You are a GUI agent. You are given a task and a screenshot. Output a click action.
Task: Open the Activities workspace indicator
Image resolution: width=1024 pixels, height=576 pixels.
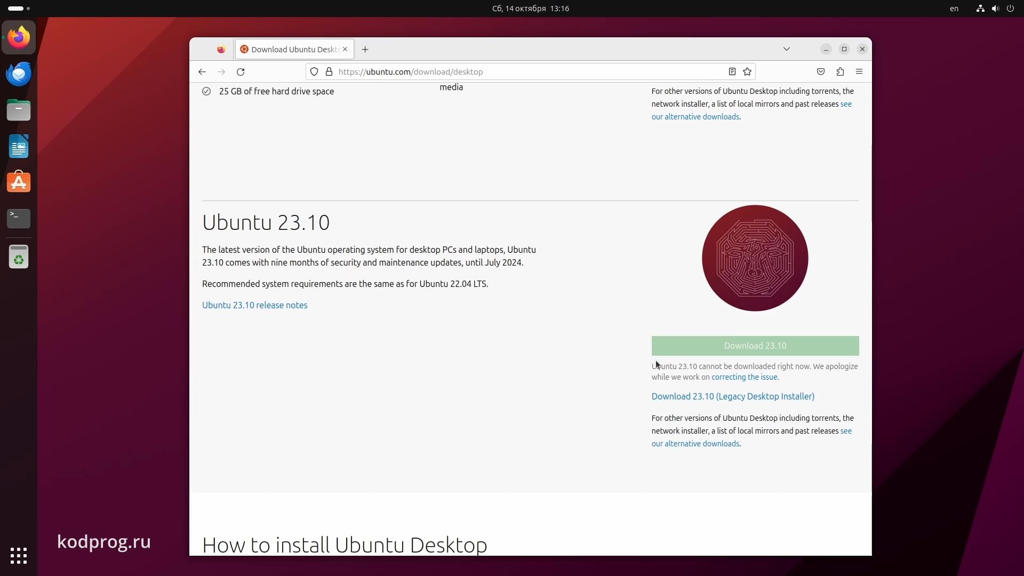pyautogui.click(x=19, y=9)
